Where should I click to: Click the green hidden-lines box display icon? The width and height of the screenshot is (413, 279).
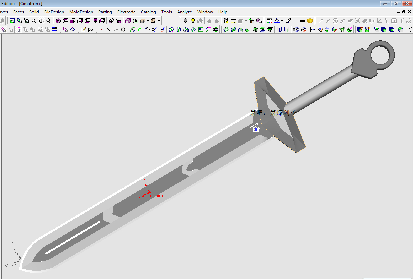click(135, 21)
